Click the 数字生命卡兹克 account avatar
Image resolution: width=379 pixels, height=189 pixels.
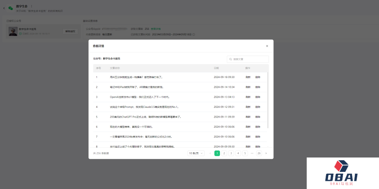pyautogui.click(x=13, y=31)
